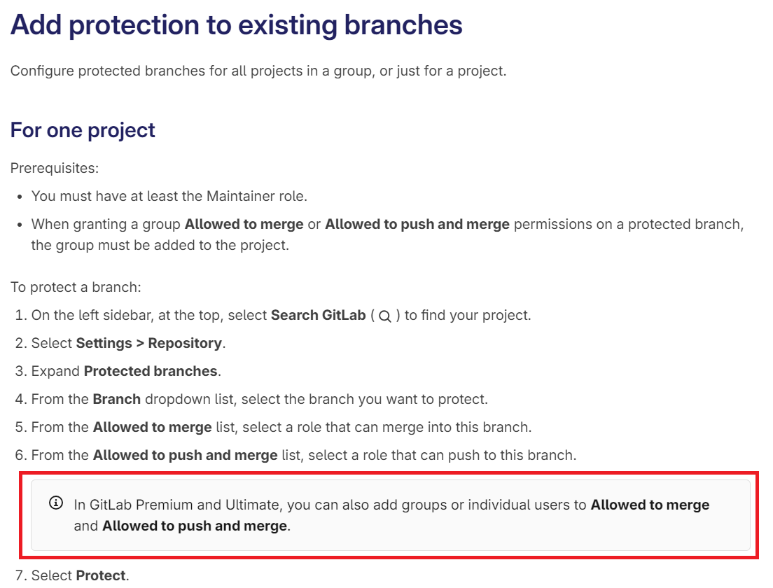773x588 pixels.
Task: Click the info icon in the note box
Action: click(x=55, y=503)
